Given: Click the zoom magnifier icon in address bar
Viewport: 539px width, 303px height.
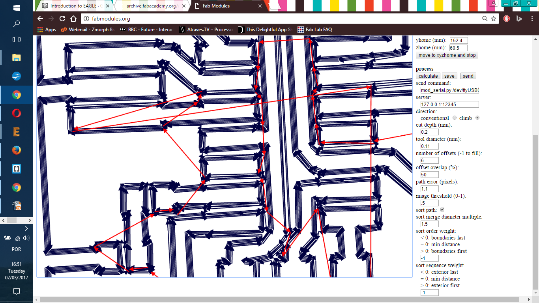Looking at the screenshot, I should (485, 19).
